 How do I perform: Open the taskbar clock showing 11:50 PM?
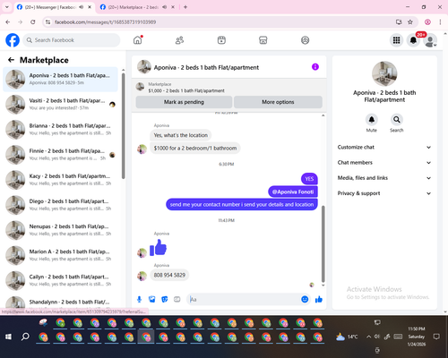(417, 337)
